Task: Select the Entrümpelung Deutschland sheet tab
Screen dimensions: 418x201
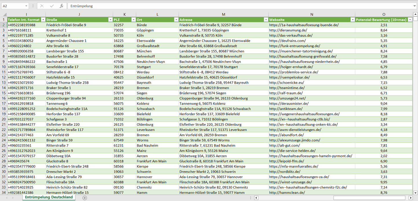Action: [49, 197]
